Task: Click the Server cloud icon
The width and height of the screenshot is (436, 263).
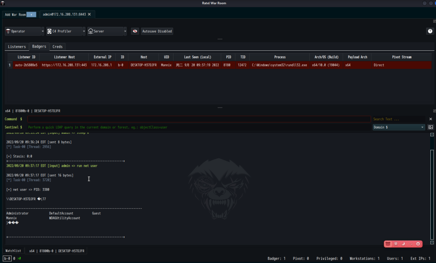Action: coord(91,31)
